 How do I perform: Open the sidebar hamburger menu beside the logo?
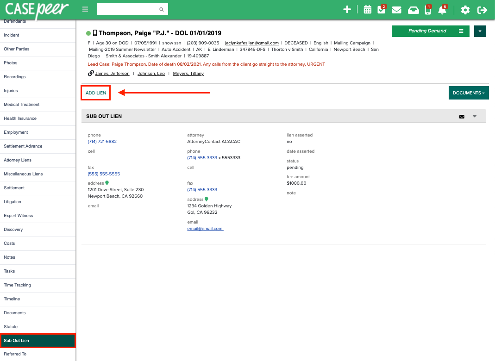tap(85, 9)
